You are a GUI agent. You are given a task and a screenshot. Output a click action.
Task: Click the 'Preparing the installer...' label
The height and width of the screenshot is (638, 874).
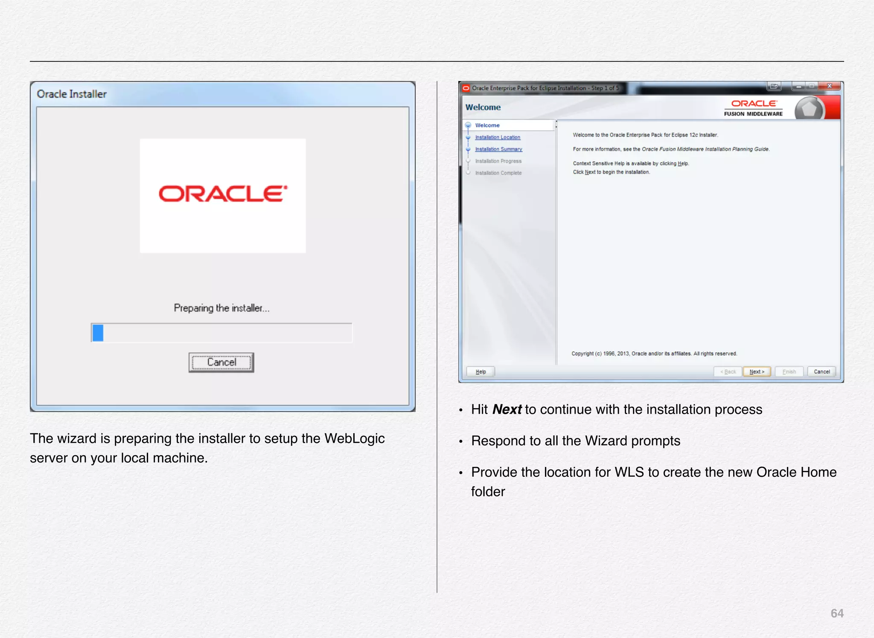(x=221, y=308)
